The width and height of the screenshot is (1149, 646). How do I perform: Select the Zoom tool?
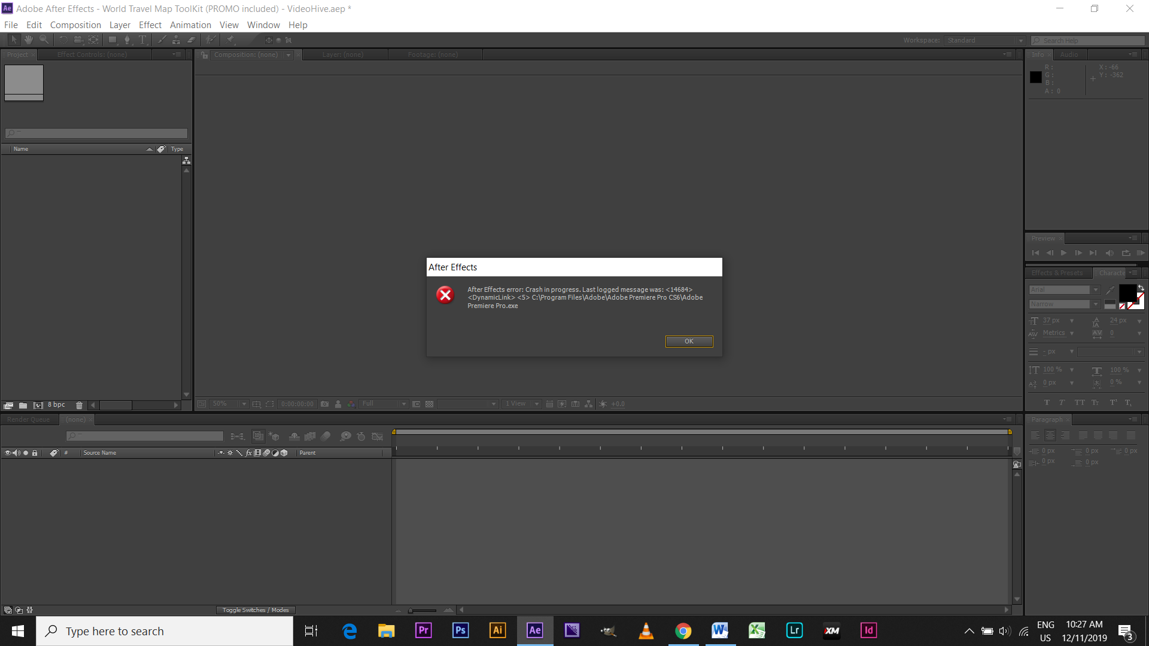point(44,39)
